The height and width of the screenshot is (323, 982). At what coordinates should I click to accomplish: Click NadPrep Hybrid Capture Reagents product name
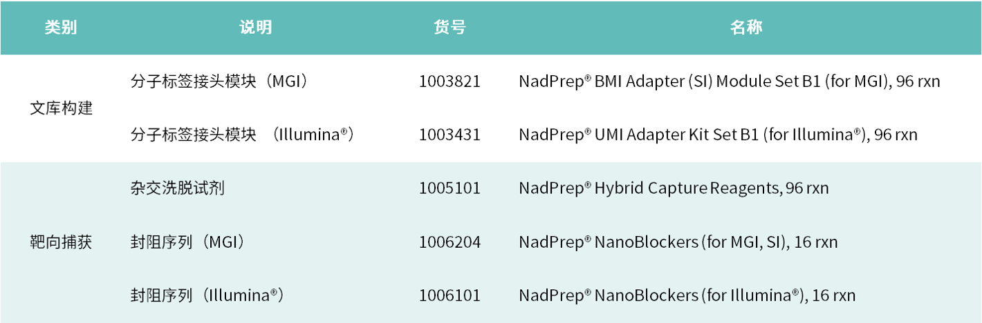click(674, 188)
